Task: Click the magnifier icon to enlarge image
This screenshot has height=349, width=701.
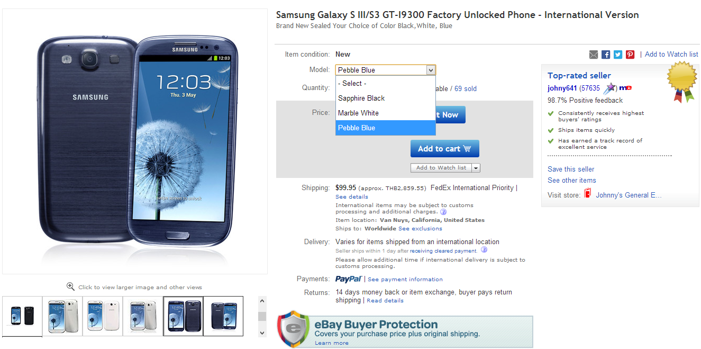Action: pos(70,287)
